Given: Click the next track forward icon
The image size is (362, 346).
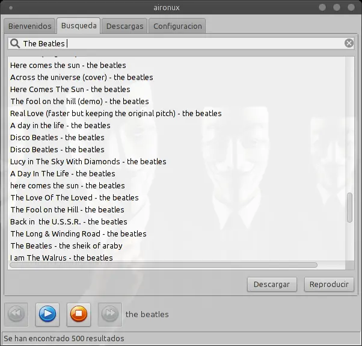Looking at the screenshot, I should [110, 314].
